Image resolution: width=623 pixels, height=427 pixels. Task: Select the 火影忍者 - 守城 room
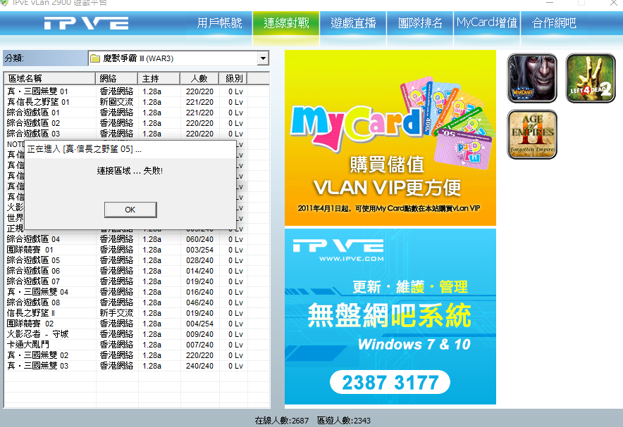point(38,334)
